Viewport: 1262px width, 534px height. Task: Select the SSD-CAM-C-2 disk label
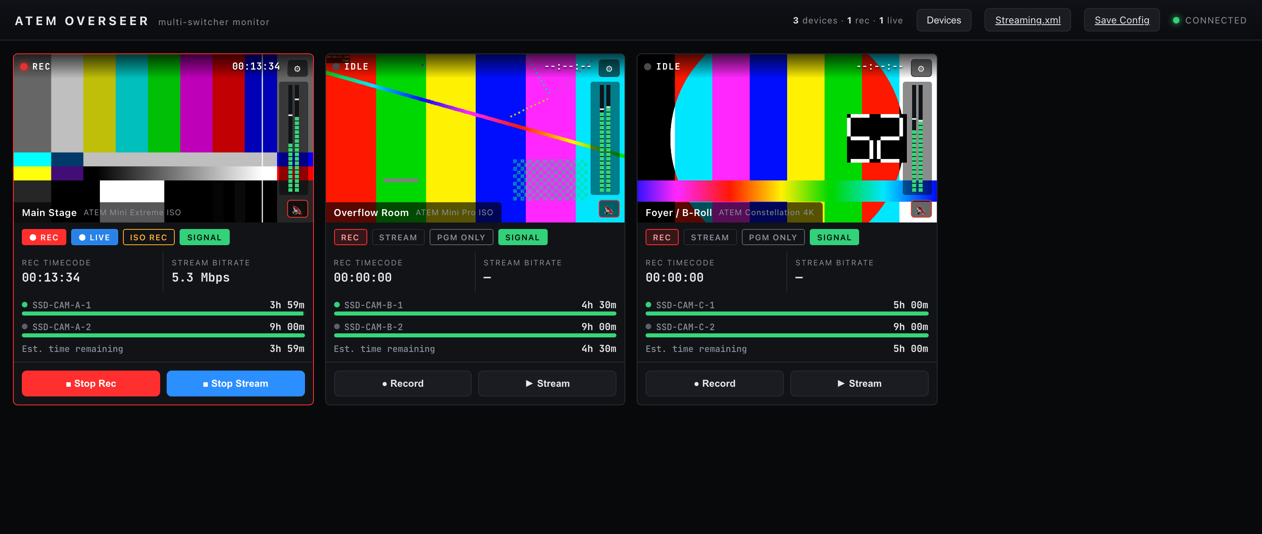pos(685,327)
